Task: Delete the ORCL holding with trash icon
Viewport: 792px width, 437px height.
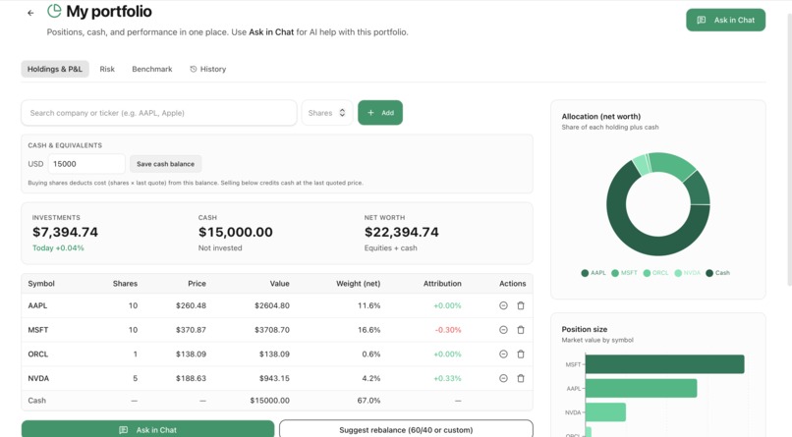Action: (521, 354)
